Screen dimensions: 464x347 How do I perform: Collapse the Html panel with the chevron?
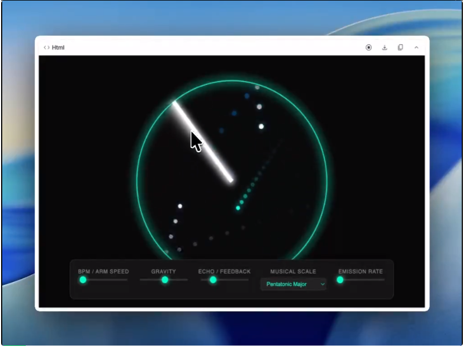(x=416, y=48)
